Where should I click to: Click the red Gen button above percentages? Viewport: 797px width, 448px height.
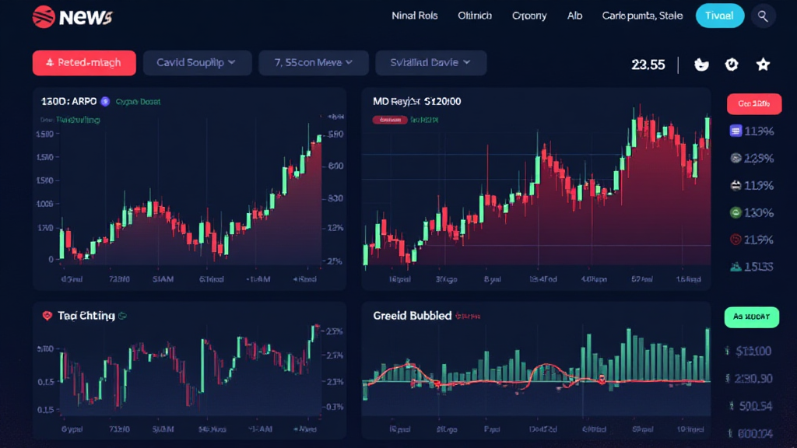click(x=753, y=103)
